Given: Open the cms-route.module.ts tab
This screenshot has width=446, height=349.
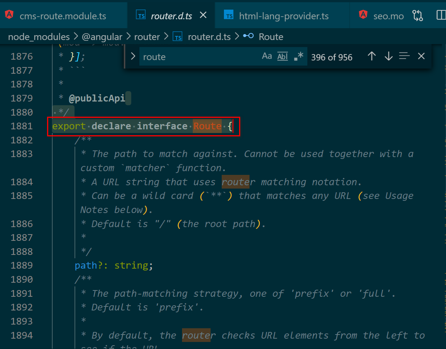Looking at the screenshot, I should [63, 16].
